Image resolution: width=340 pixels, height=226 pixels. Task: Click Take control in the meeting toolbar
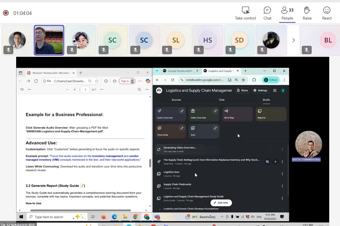[x=245, y=13]
